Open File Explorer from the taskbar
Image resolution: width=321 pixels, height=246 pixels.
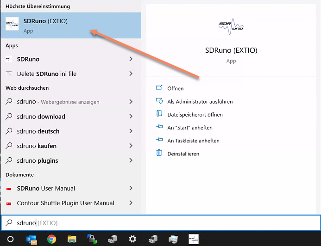click(72, 239)
